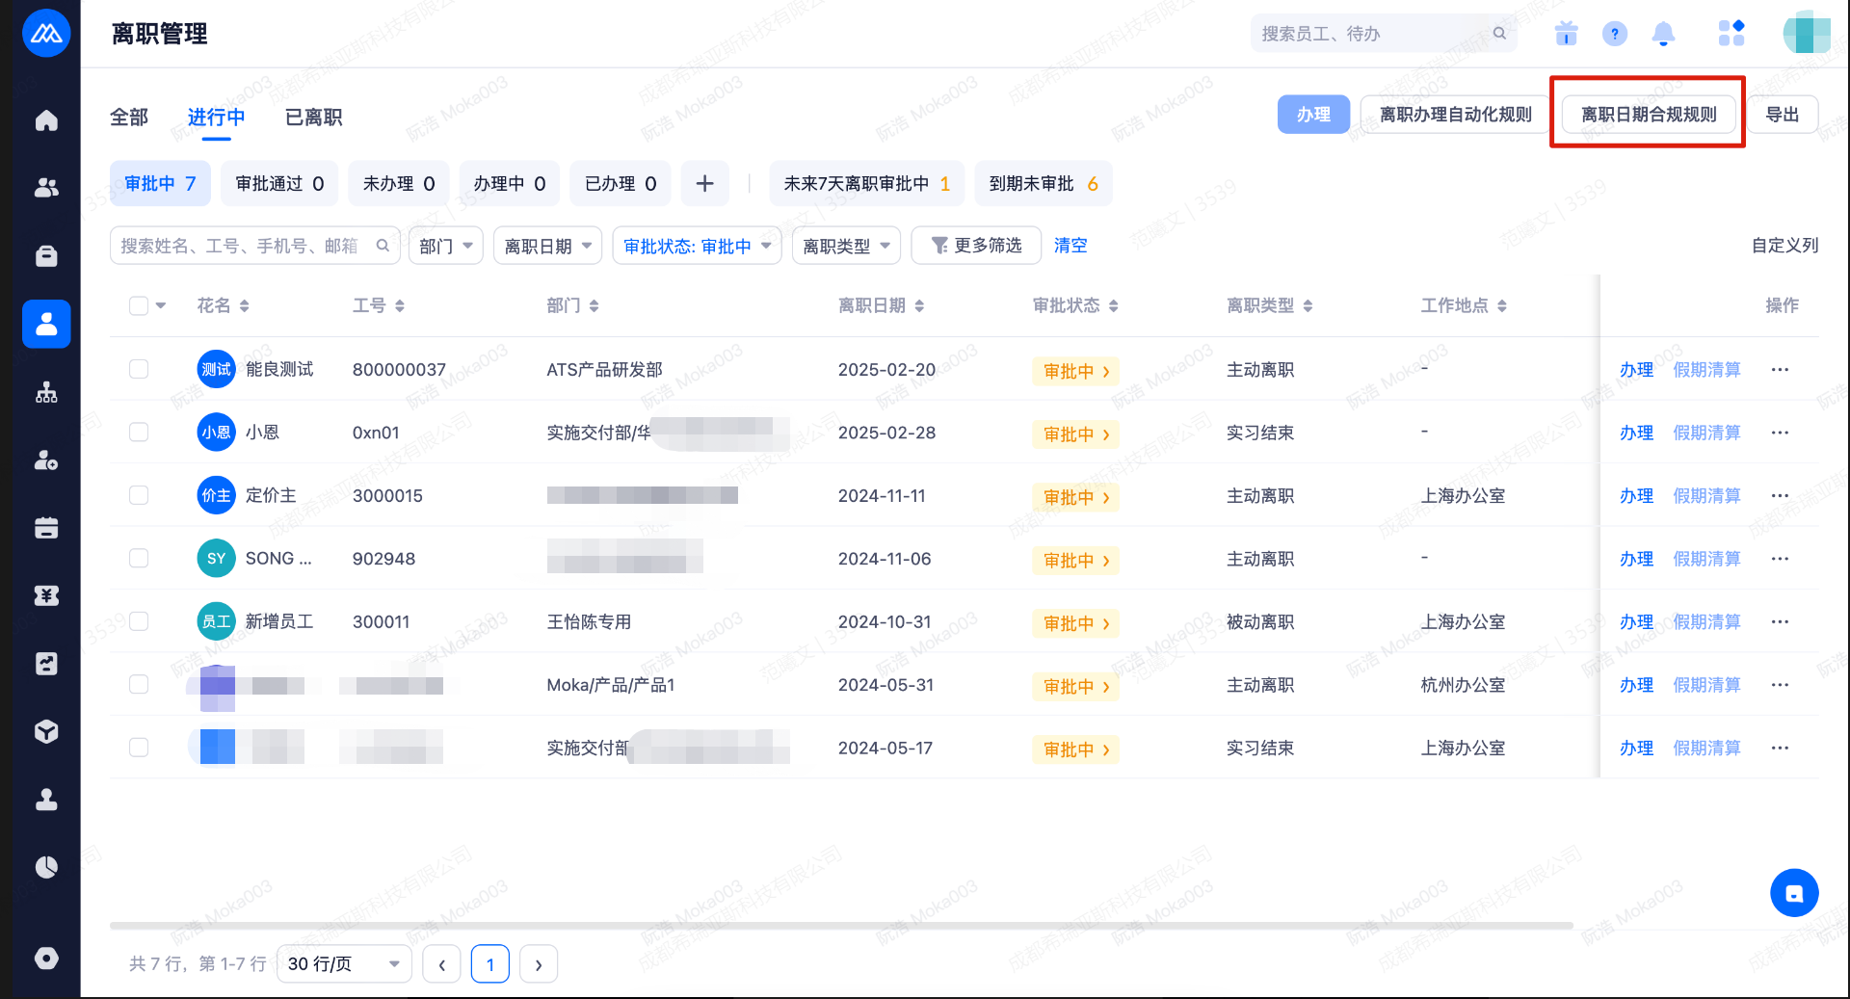
Task: Focus the 搜索姓名、工号 search field
Action: coord(254,246)
